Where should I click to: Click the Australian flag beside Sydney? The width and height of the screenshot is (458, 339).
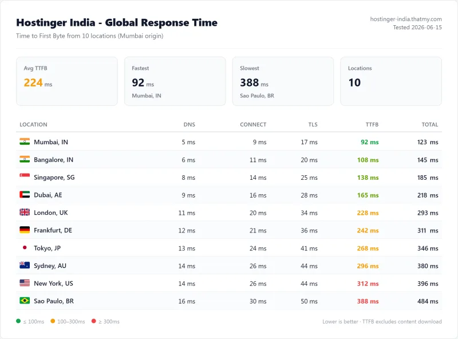point(25,265)
